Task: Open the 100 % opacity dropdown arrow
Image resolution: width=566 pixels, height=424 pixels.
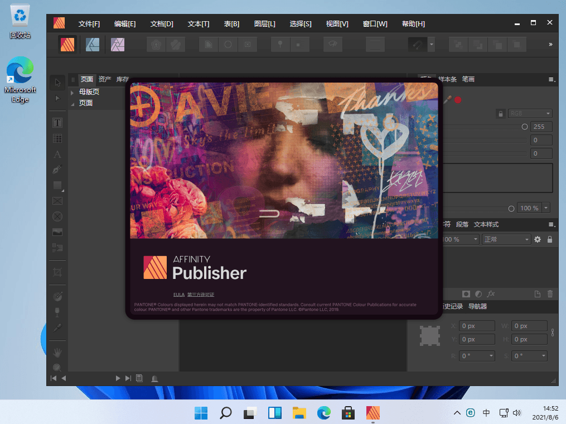Action: 546,208
